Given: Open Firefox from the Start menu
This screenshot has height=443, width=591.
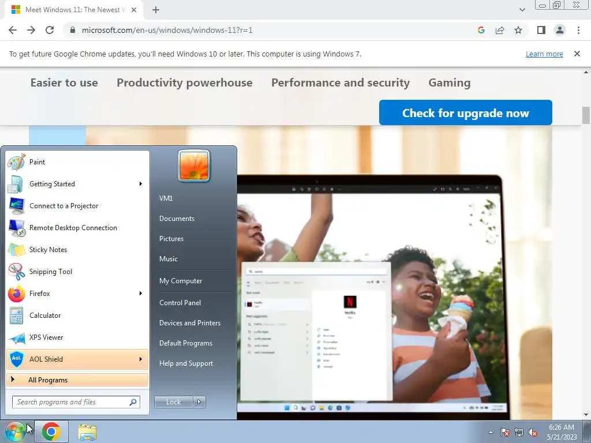Looking at the screenshot, I should 77,294.
